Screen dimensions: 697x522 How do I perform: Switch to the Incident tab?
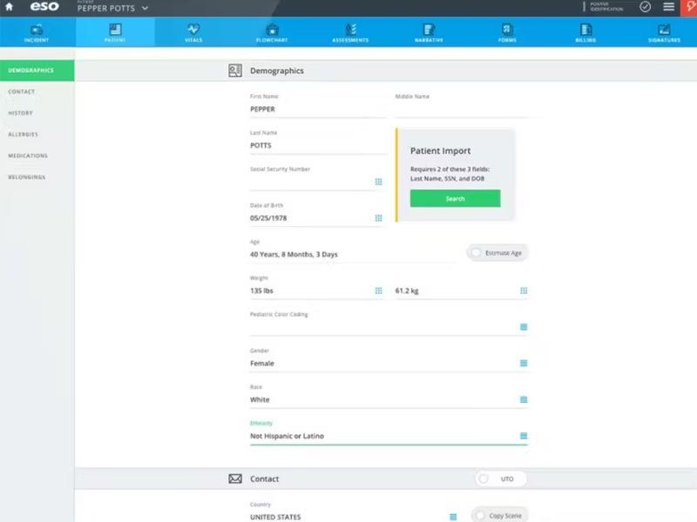pyautogui.click(x=37, y=30)
